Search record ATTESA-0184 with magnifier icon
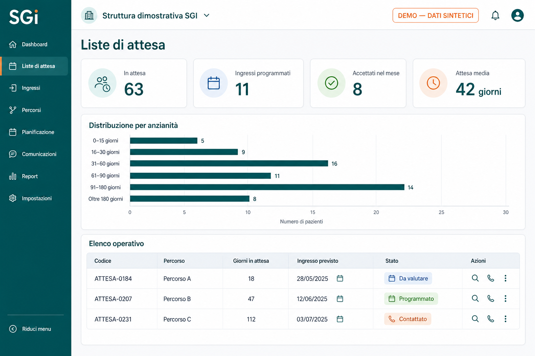 tap(475, 278)
